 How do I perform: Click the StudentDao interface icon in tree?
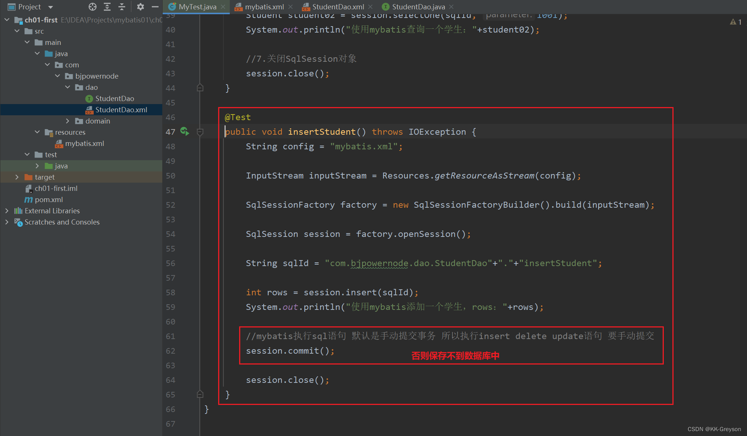pos(89,98)
